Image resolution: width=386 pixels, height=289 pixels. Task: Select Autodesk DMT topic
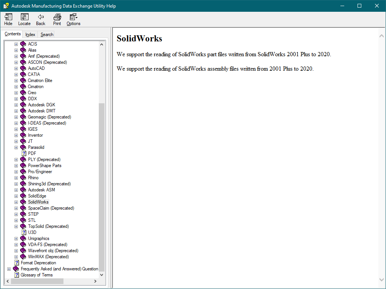(x=42, y=111)
